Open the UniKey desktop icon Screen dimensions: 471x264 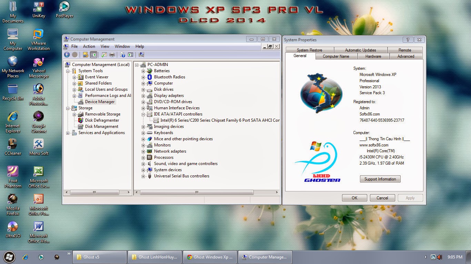coord(39,10)
